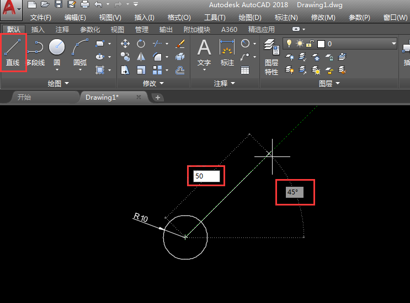
Task: Select the 直线 (Line) tool
Action: [13, 52]
